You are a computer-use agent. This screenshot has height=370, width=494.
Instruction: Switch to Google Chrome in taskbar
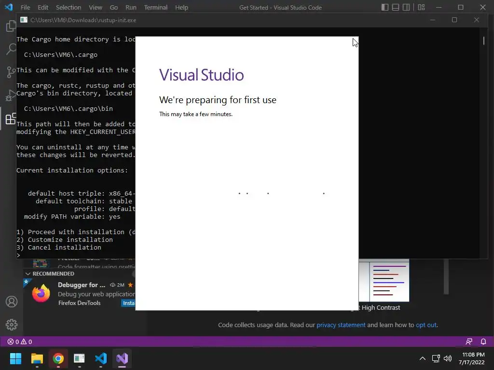[58, 358]
